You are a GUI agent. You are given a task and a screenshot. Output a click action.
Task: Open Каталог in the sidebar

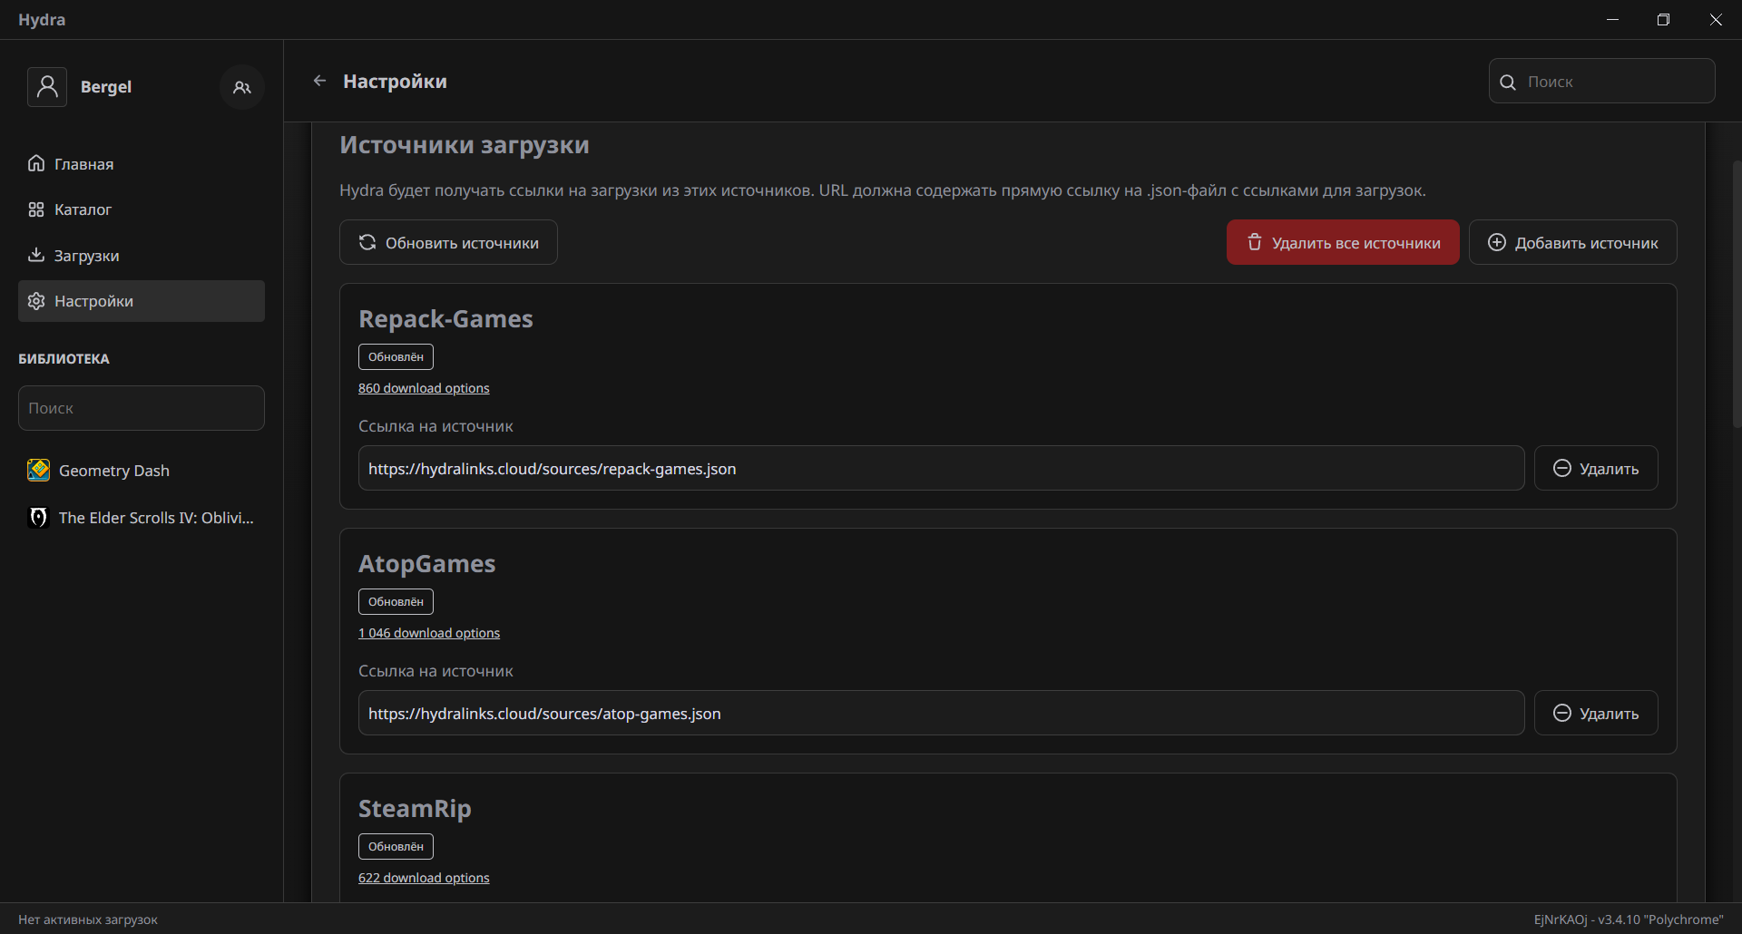pos(142,209)
